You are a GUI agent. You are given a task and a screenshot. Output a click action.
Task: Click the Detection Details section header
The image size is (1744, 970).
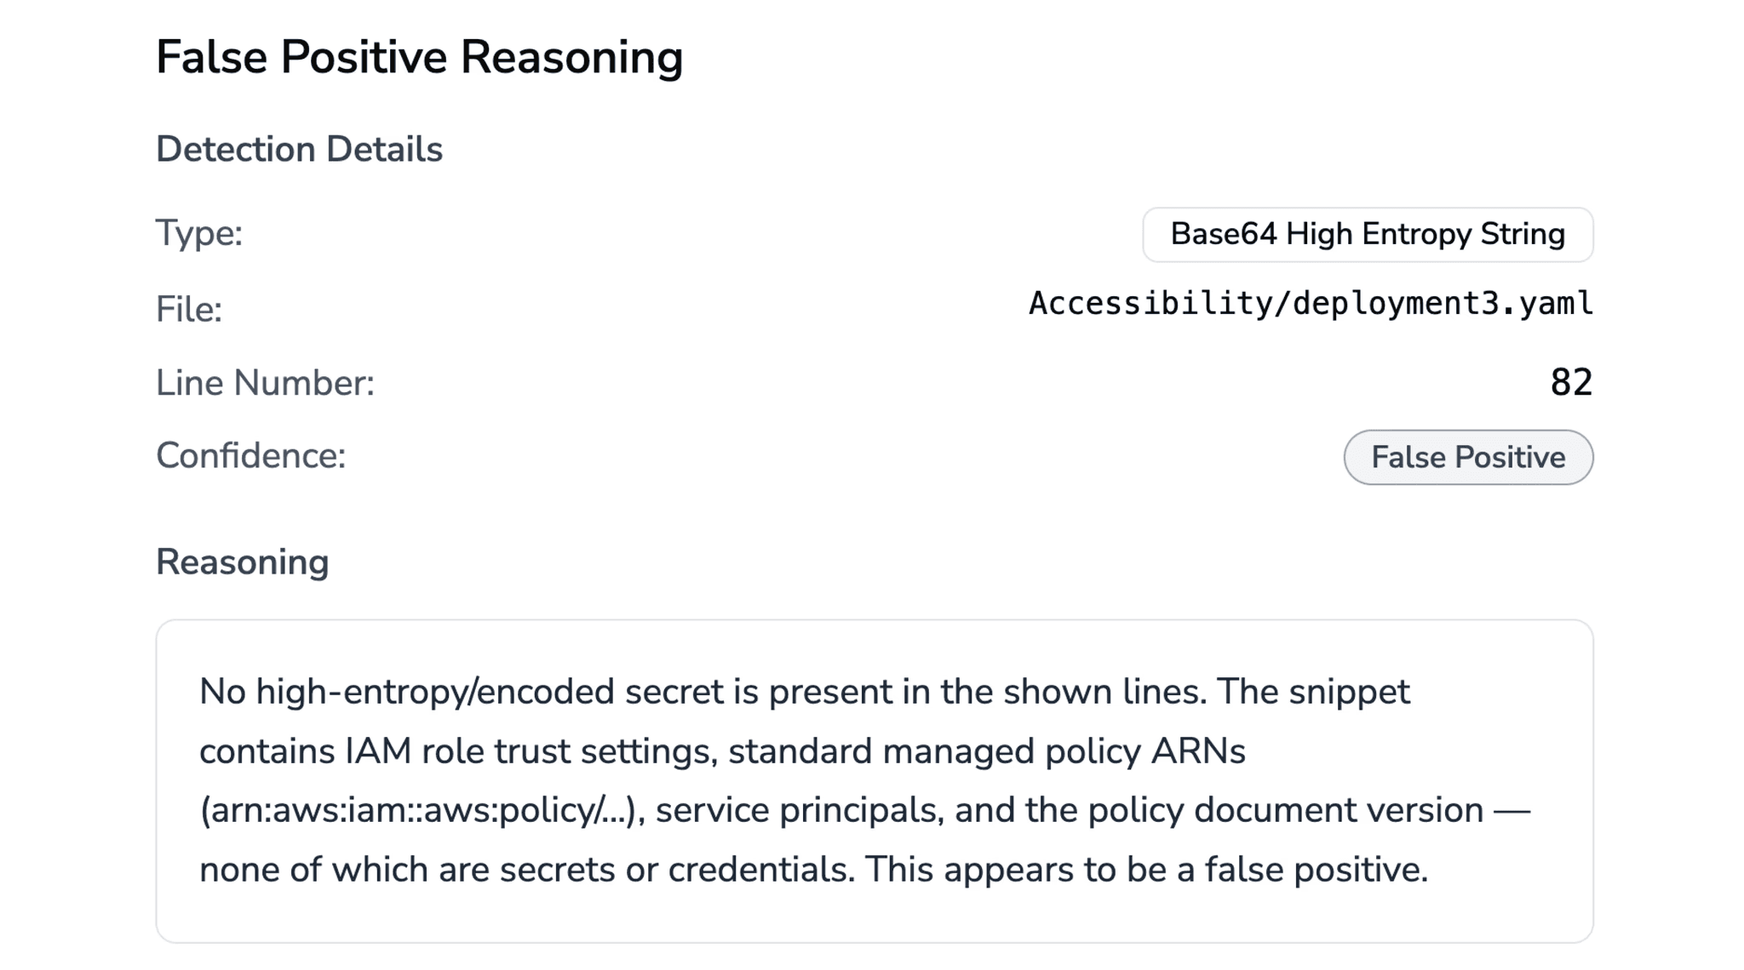299,149
